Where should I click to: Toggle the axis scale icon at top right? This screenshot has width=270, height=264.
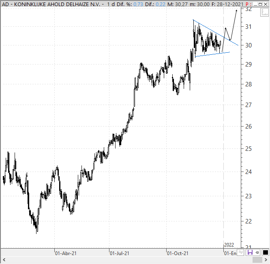coord(264,13)
